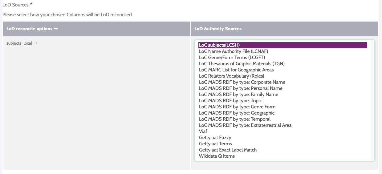Viewport: 382px width, 174px height.
Task: Select MADS RDF type Extraterrestrial Area
Action: [x=245, y=125]
